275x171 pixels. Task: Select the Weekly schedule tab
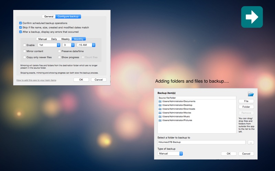click(x=65, y=39)
